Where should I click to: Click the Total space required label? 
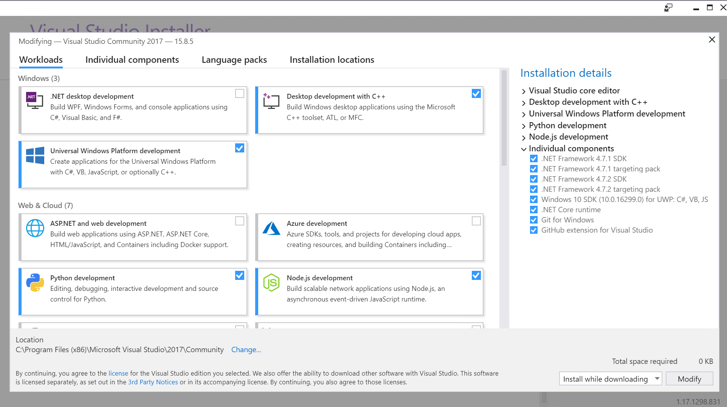point(645,361)
